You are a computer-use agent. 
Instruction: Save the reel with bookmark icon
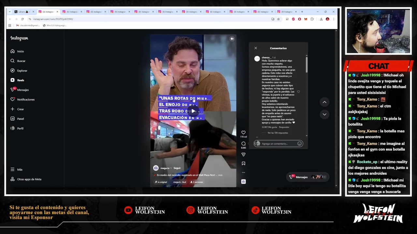pos(243,163)
